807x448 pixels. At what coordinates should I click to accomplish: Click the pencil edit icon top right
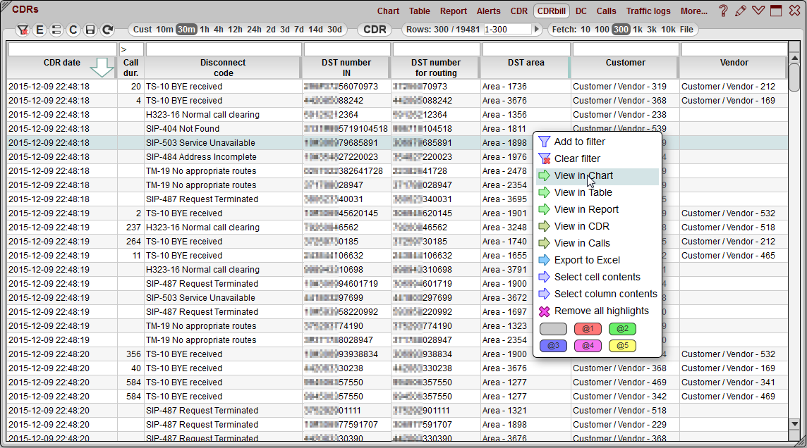click(741, 10)
